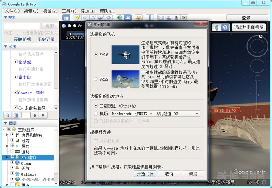Viewport: 272px width, 188px height.
Task: Click the 帮助 button in dialog
Action: (193, 174)
